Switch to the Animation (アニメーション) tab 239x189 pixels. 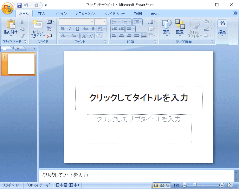85,14
